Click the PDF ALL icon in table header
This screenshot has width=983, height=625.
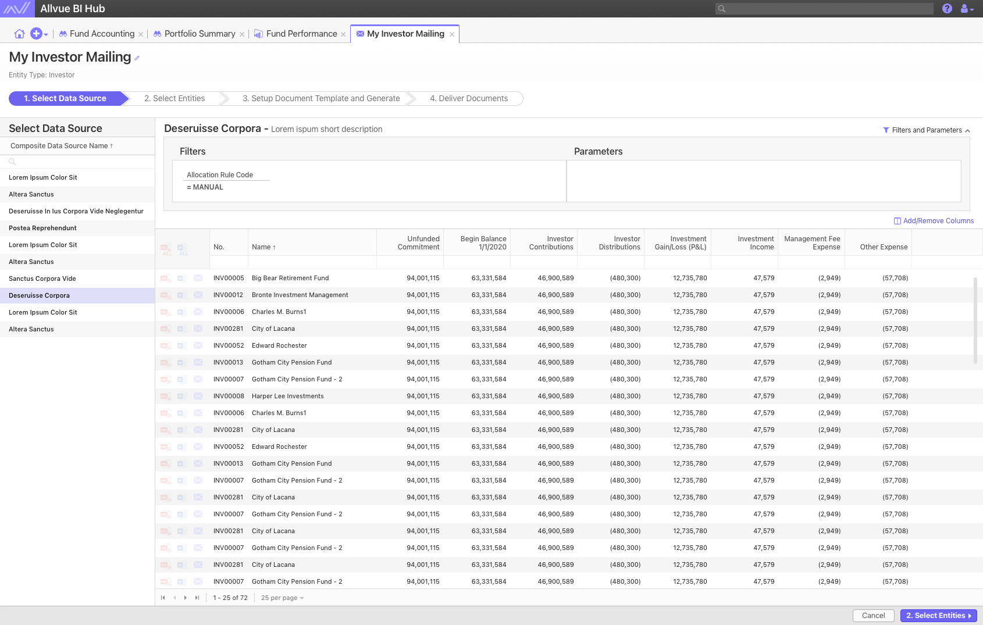pyautogui.click(x=167, y=249)
